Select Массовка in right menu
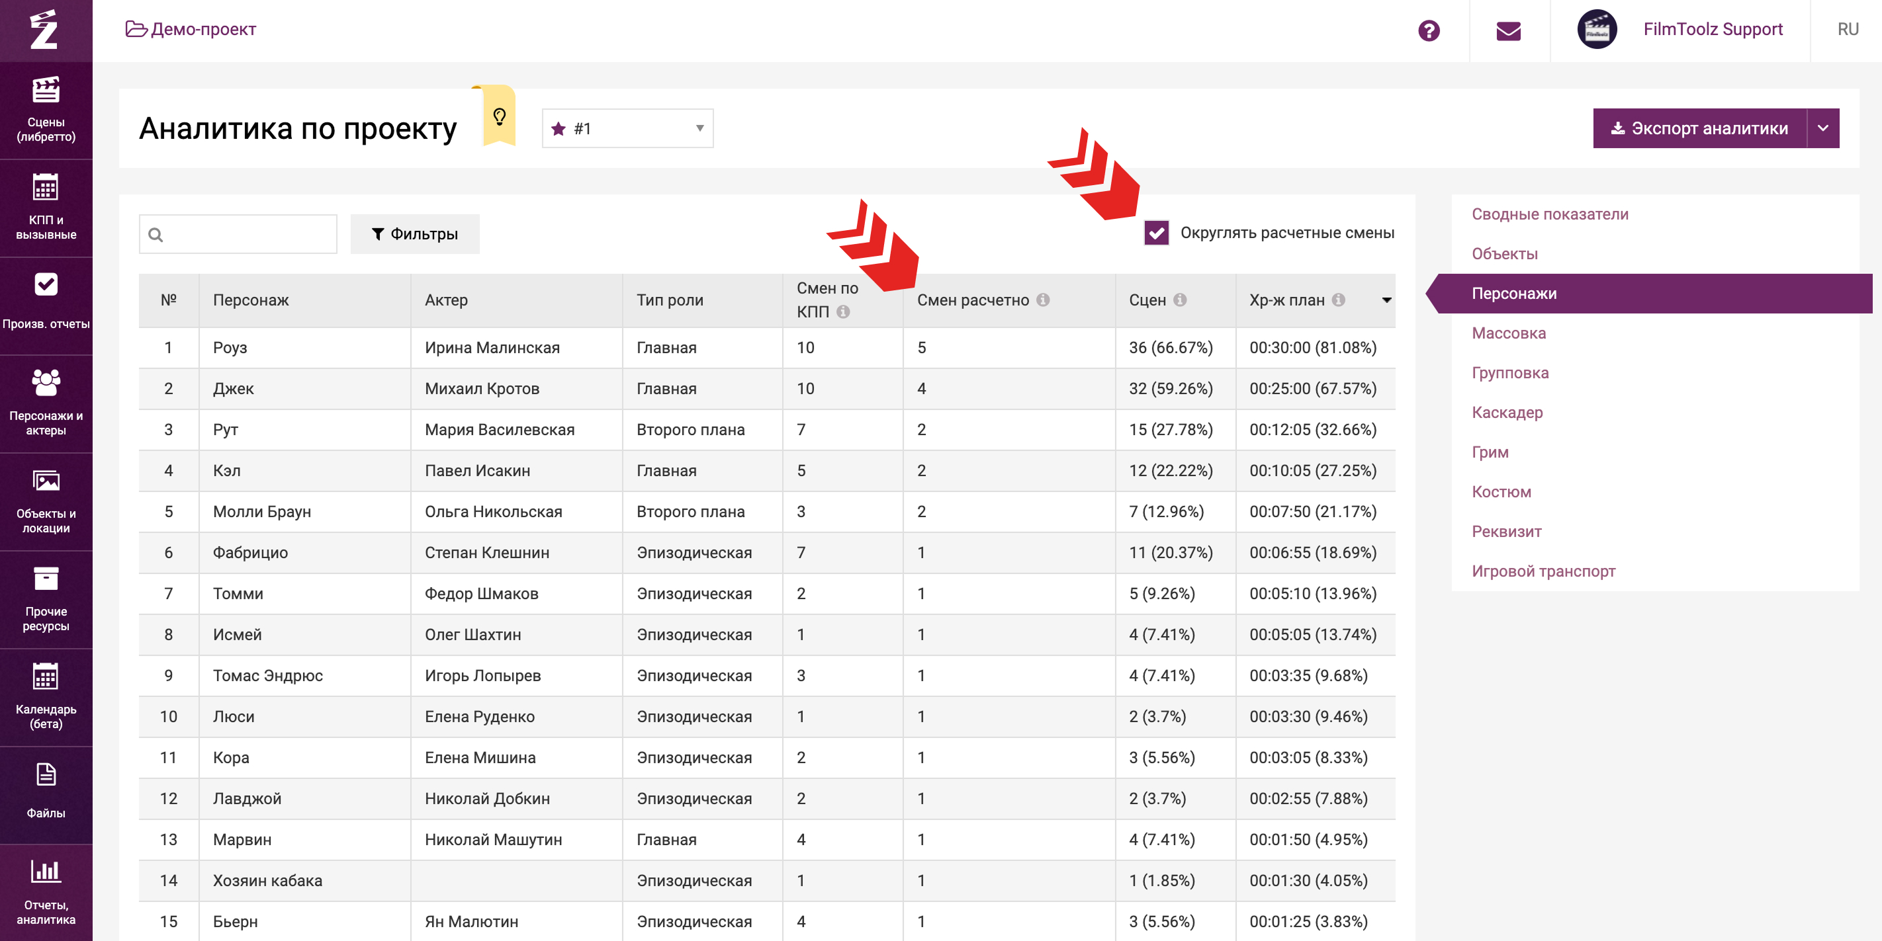The image size is (1882, 941). point(1509,333)
